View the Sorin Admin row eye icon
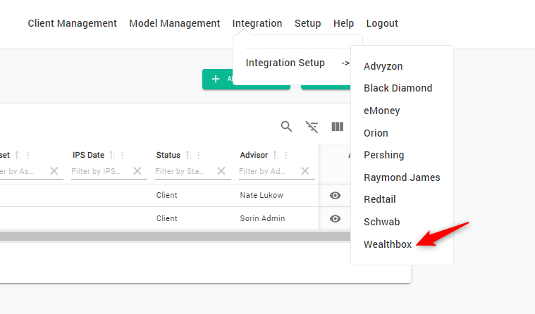The height and width of the screenshot is (314, 535). (x=335, y=218)
